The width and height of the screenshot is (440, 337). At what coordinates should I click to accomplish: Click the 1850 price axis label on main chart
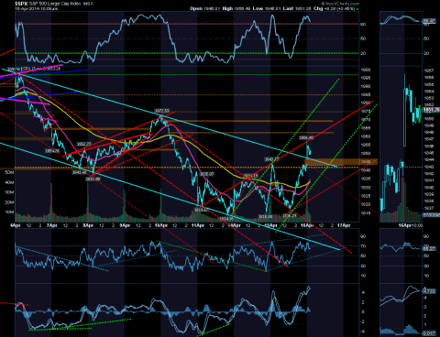pyautogui.click(x=366, y=154)
